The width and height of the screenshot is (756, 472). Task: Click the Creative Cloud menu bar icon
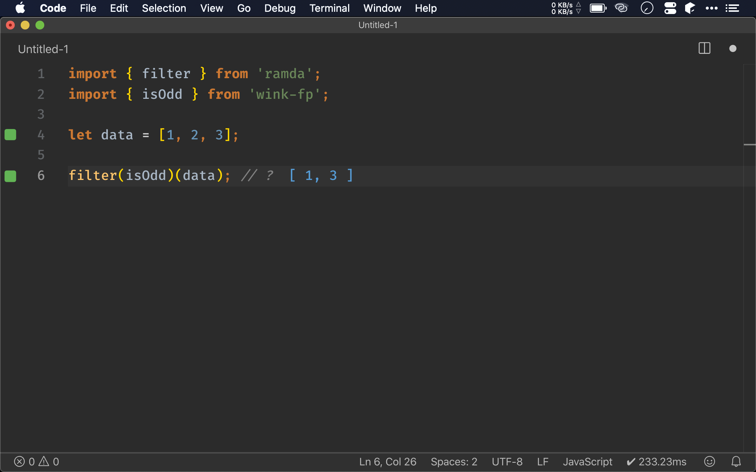coord(621,8)
